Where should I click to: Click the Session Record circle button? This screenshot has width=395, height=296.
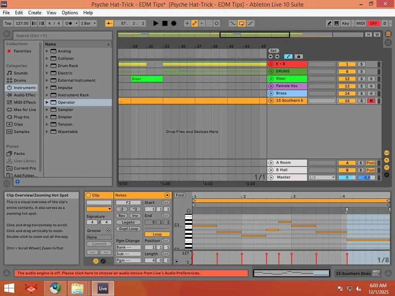(x=216, y=24)
